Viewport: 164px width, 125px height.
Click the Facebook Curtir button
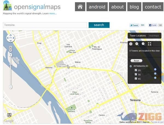pos(153,25)
